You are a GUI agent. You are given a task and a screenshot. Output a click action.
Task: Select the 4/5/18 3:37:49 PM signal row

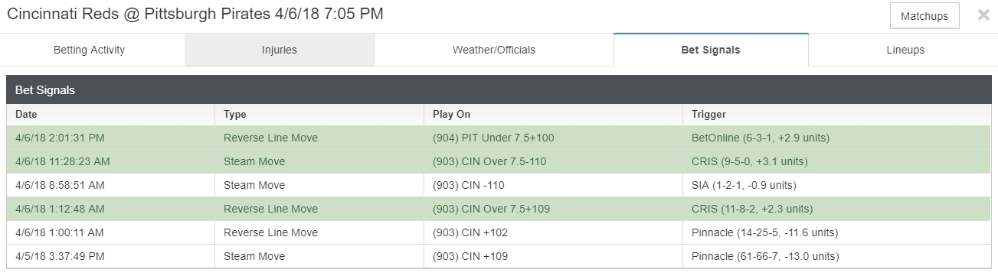(x=499, y=256)
